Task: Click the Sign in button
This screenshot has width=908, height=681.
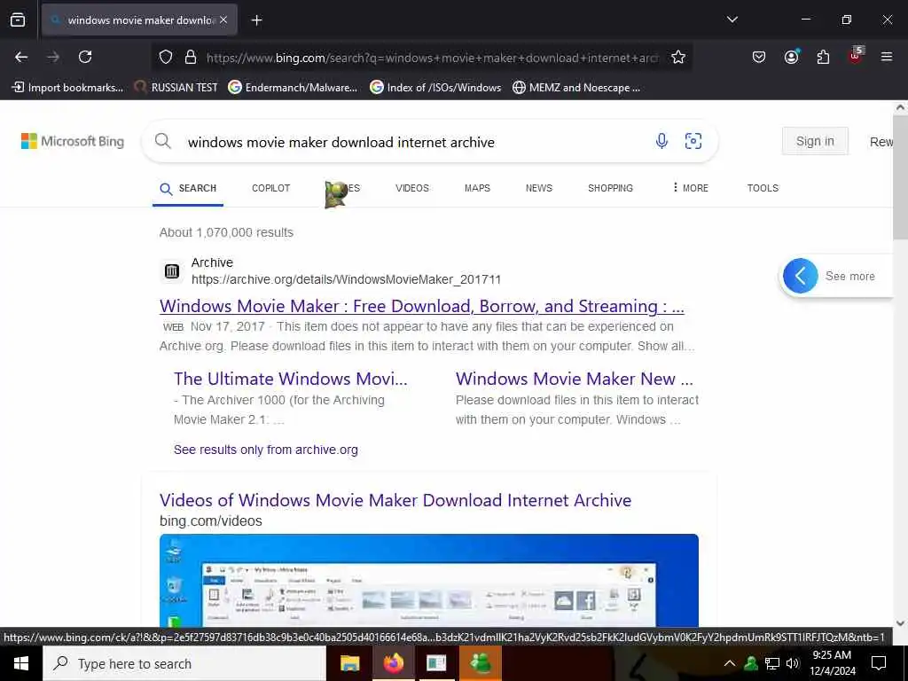Action: pyautogui.click(x=815, y=141)
